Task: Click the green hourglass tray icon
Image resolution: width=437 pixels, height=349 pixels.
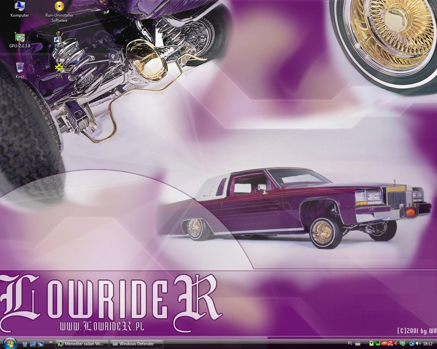Action: pos(371,344)
